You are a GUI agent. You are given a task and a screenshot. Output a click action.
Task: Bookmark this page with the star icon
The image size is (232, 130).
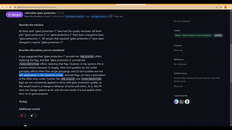coord(221,7)
